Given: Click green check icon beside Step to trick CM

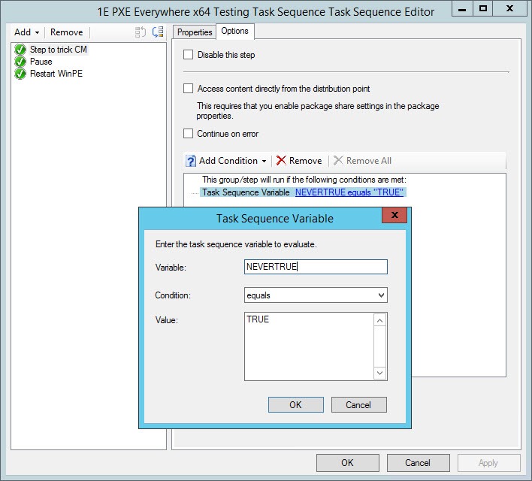Looking at the screenshot, I should [20, 50].
